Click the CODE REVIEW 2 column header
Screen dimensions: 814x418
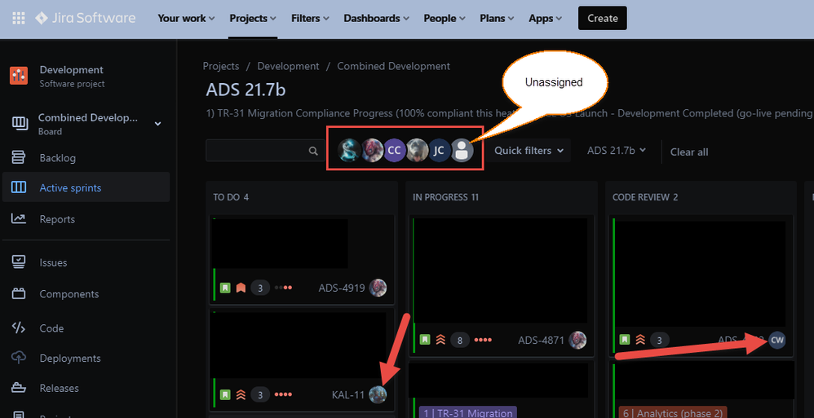pos(645,197)
